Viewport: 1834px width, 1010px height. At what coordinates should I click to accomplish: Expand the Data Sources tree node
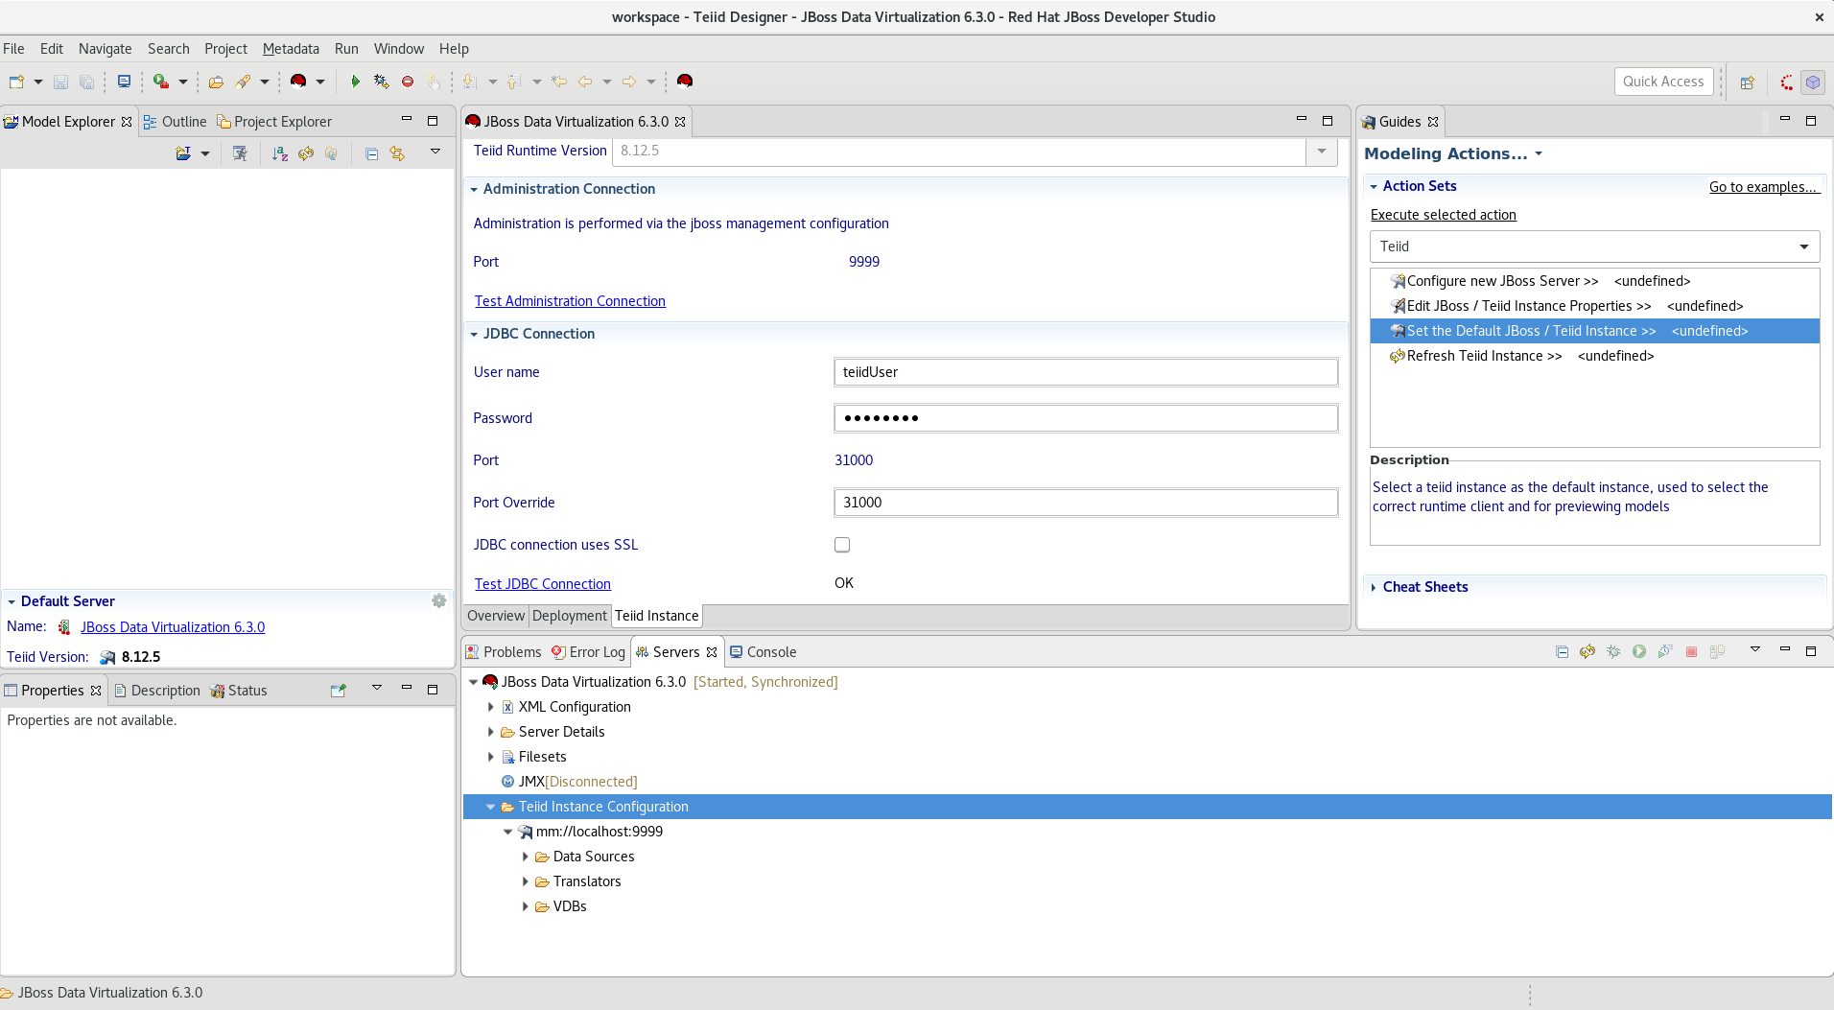tap(525, 857)
